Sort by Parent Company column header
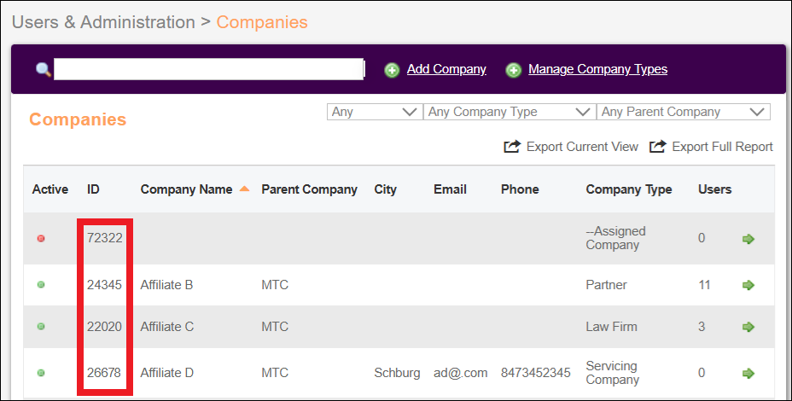The width and height of the screenshot is (792, 401). coord(309,189)
